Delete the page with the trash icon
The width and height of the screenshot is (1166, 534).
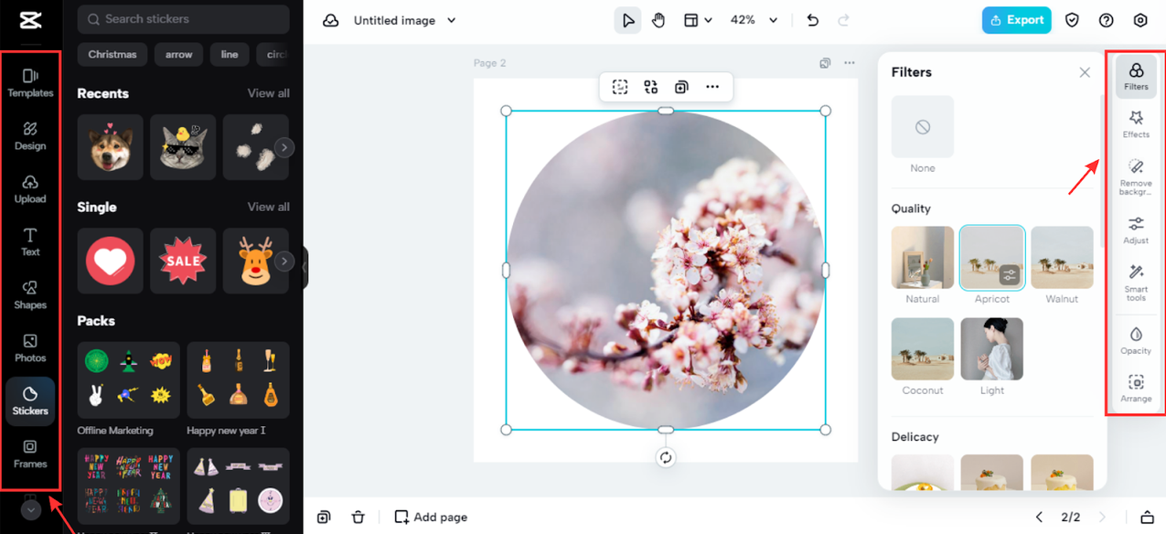click(x=358, y=517)
